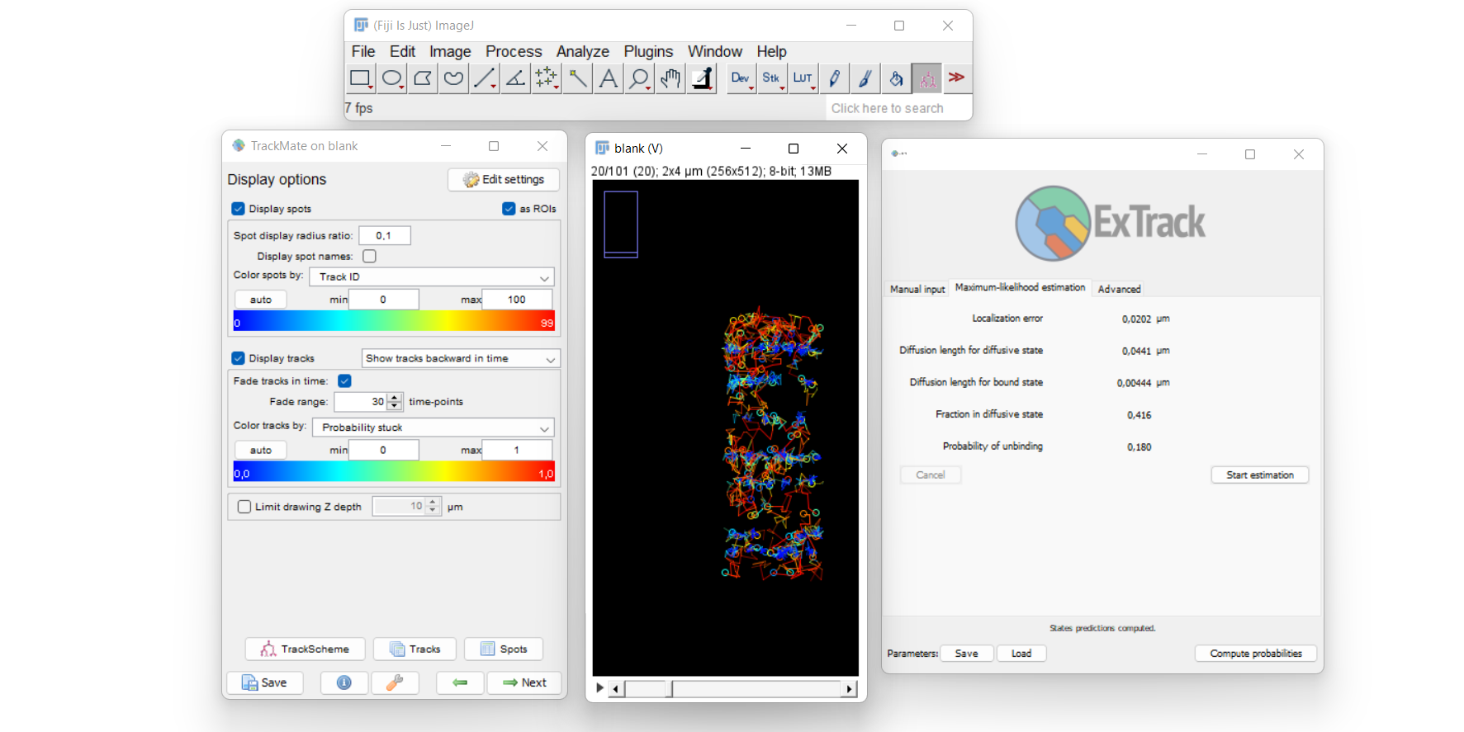
Task: Open Color tracks by Probability stuck dropdown
Action: pos(434,427)
